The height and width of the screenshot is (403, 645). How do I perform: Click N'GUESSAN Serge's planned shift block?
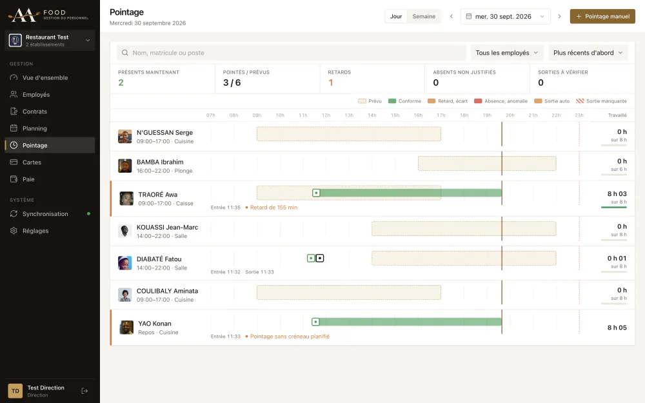349,134
